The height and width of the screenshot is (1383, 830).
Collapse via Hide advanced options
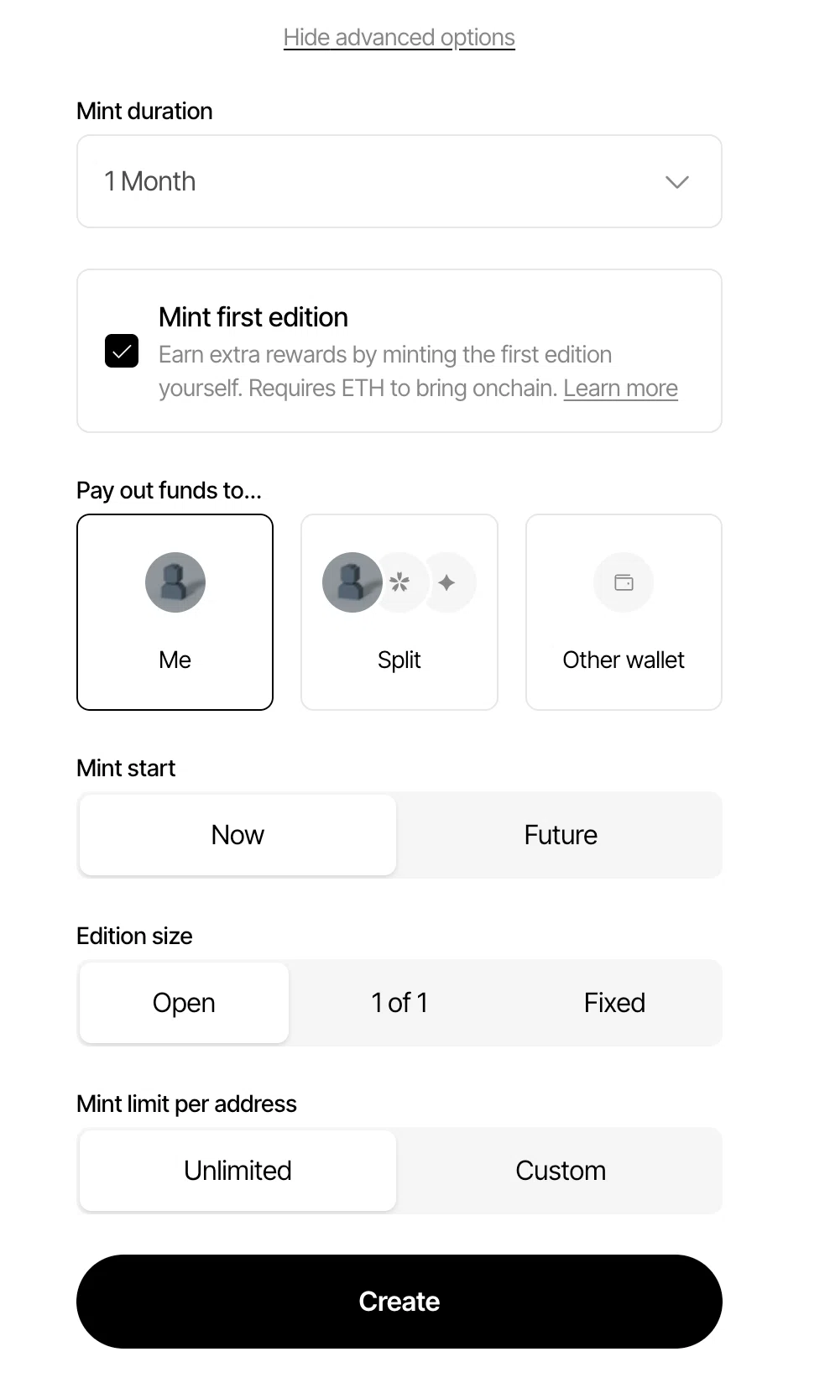pyautogui.click(x=399, y=37)
